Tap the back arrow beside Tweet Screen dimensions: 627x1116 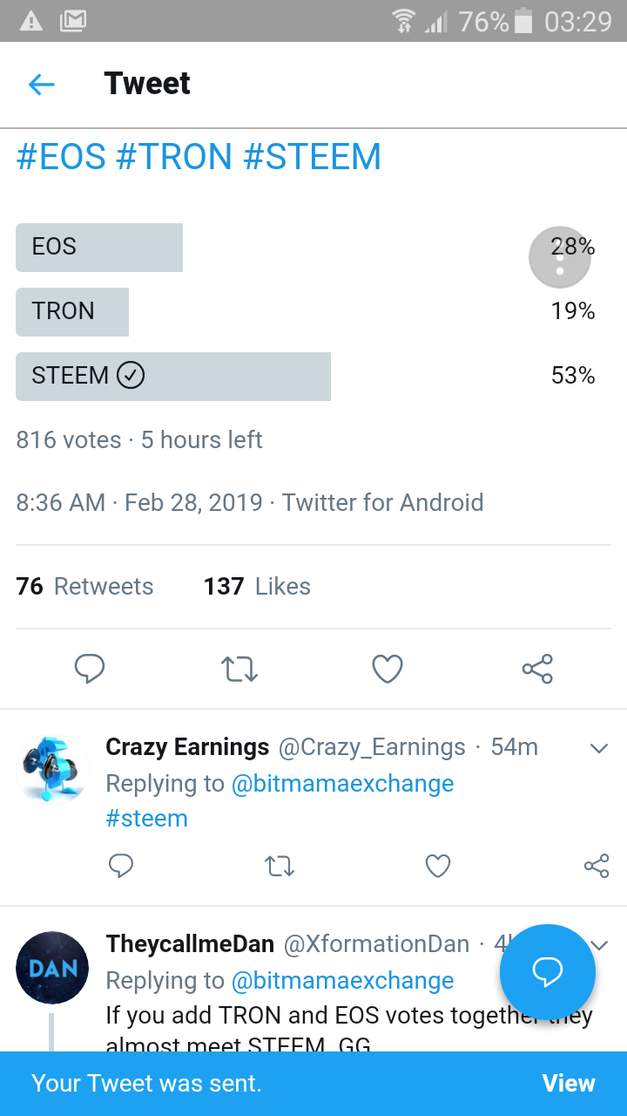[x=42, y=84]
